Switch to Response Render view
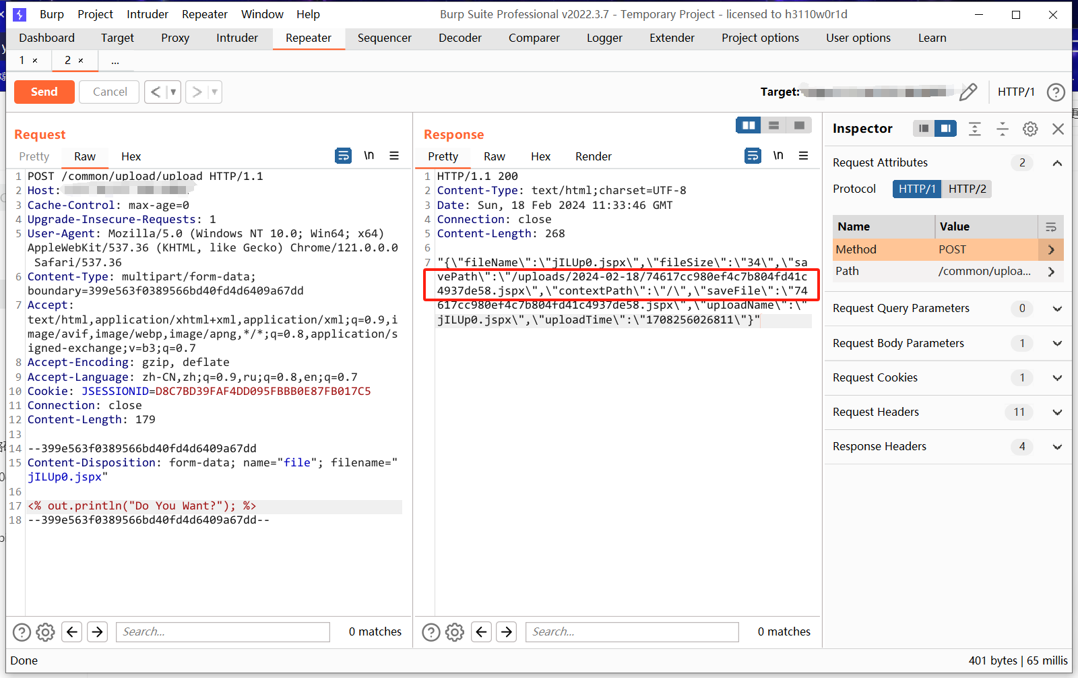Viewport: 1078px width, 678px height. (594, 156)
